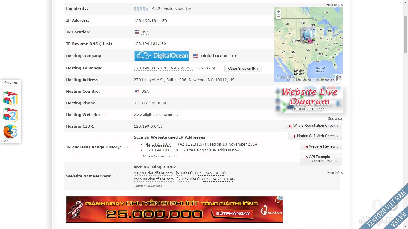The image size is (408, 229).
Task: Click the USA flag beside Hosting Country
Action: pos(137,92)
